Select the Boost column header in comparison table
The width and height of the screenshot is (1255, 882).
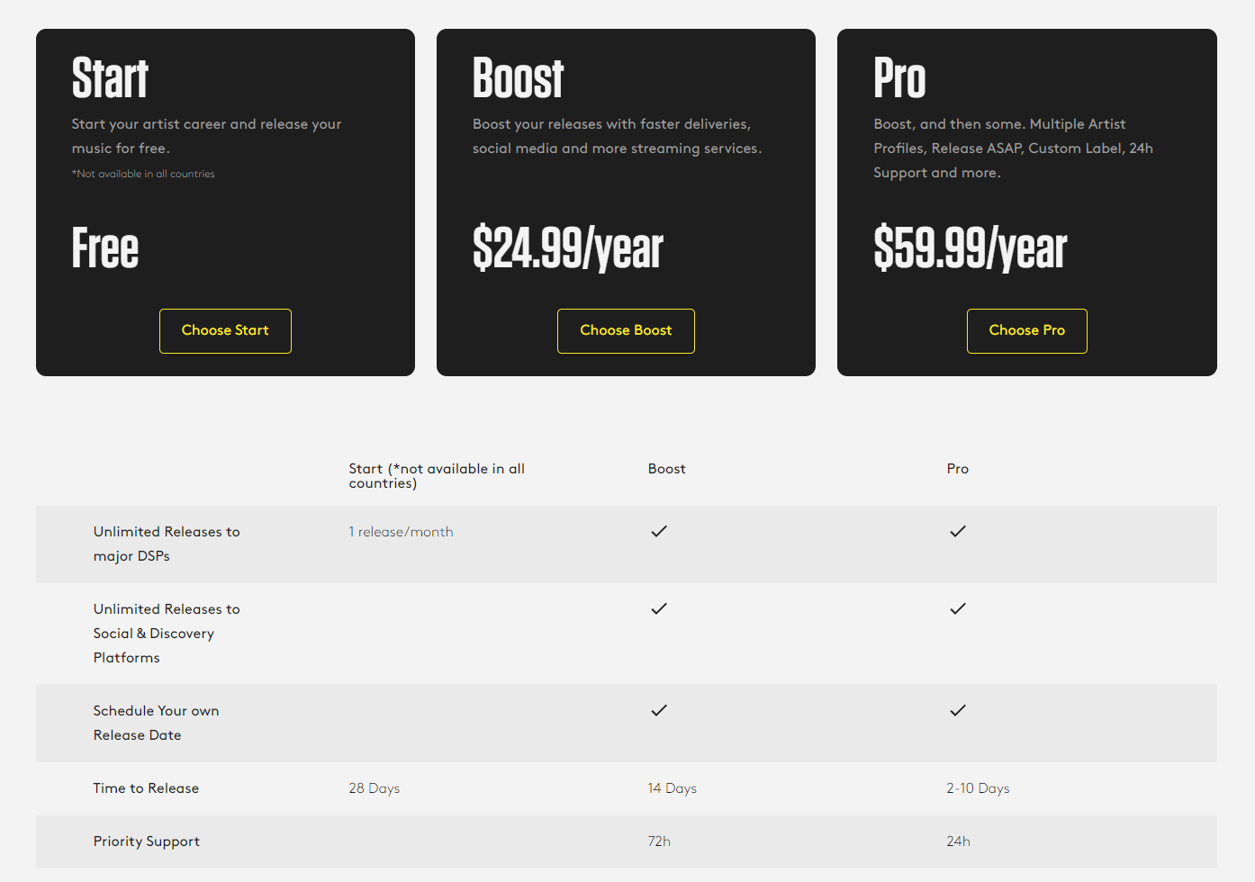pyautogui.click(x=667, y=469)
